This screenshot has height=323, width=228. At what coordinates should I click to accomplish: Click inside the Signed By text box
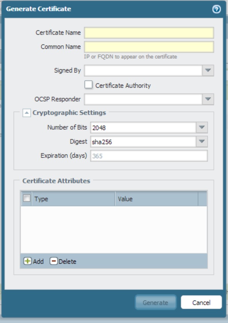point(143,70)
